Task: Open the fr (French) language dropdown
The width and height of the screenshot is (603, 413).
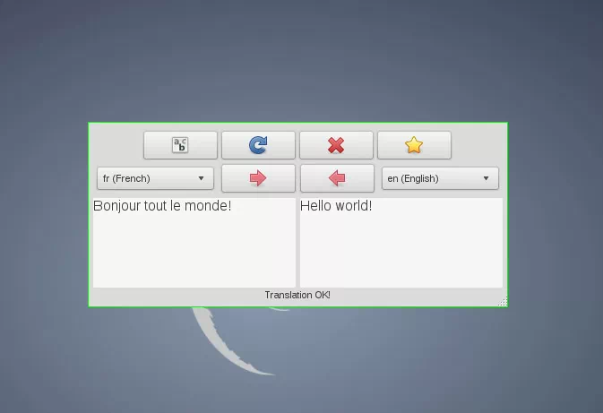Action: pyautogui.click(x=155, y=178)
